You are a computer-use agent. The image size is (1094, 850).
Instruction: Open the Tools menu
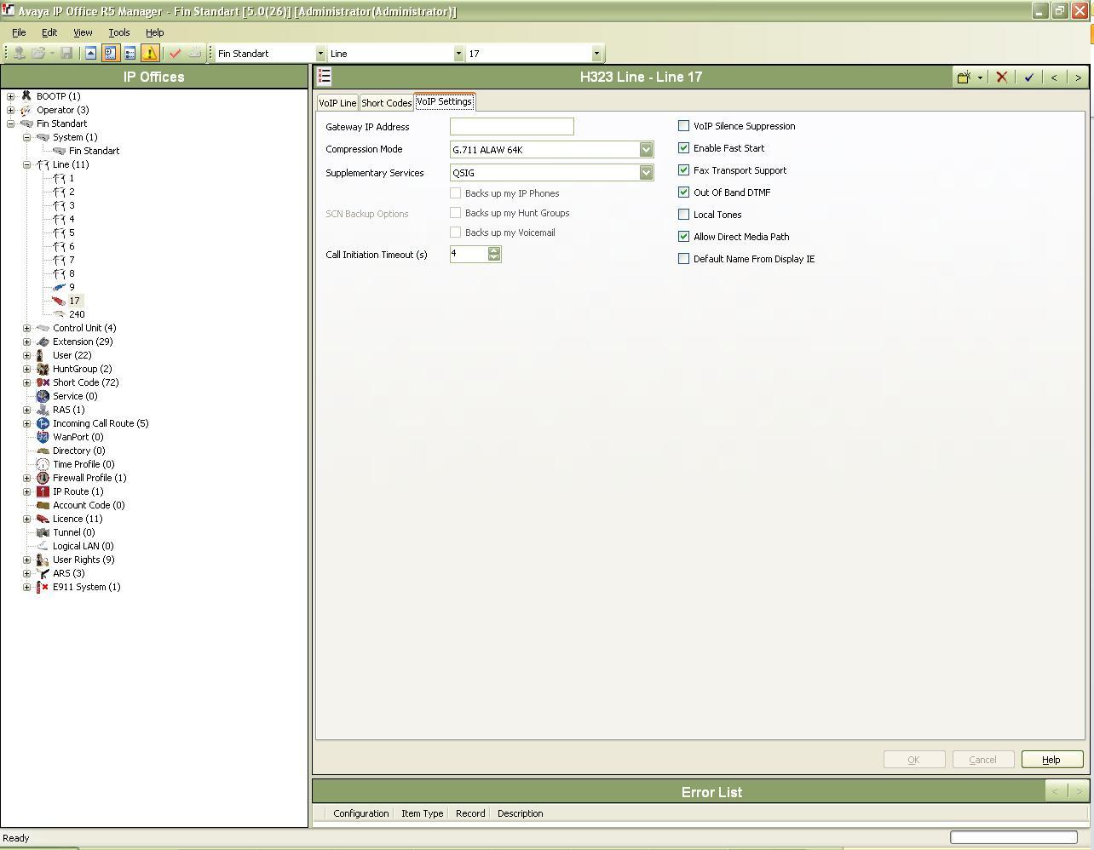pos(119,32)
